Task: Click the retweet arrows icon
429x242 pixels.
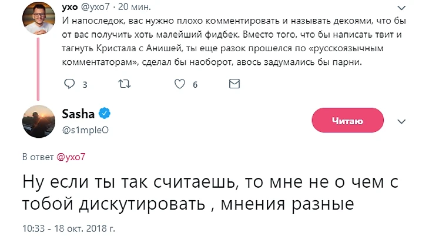Action: 124,84
